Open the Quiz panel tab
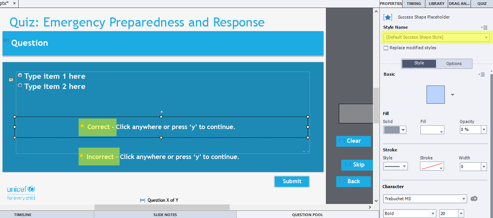The image size is (493, 218). pyautogui.click(x=482, y=3)
